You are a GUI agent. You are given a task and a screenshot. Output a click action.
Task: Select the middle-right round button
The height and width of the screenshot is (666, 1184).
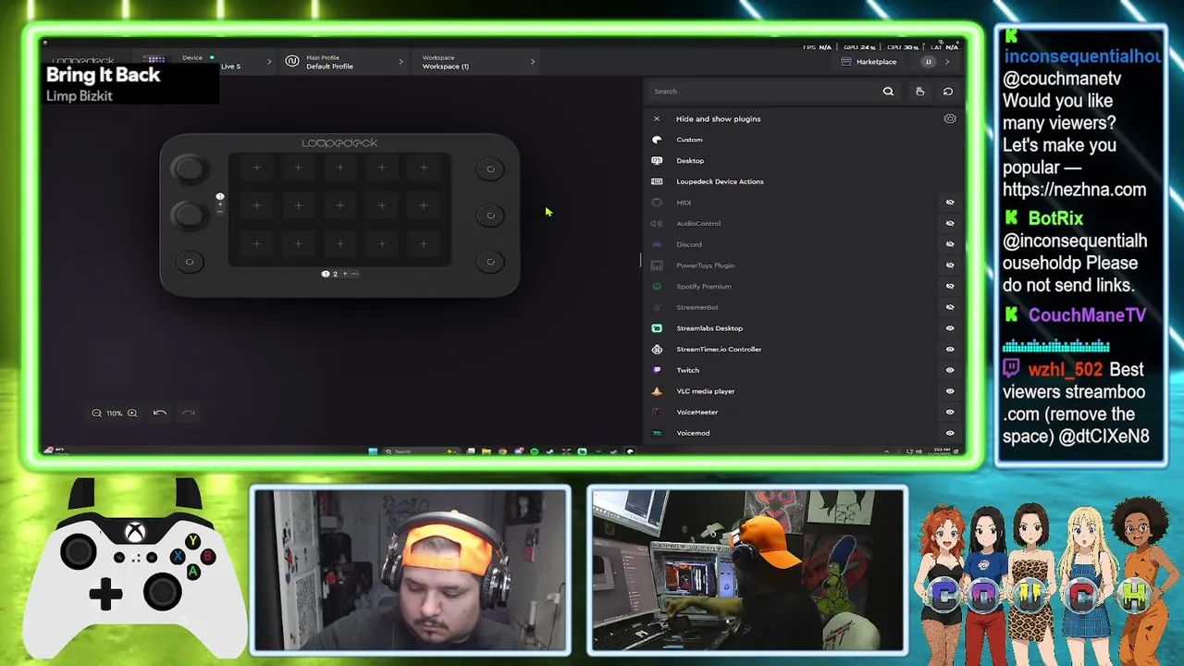pos(490,216)
